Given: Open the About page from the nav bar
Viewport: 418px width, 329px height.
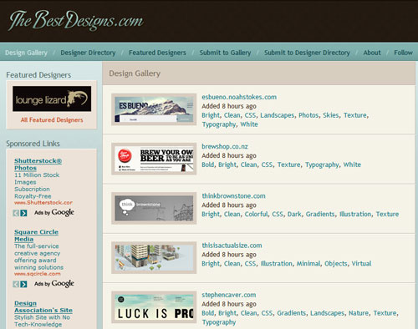Looking at the screenshot, I should coord(372,53).
